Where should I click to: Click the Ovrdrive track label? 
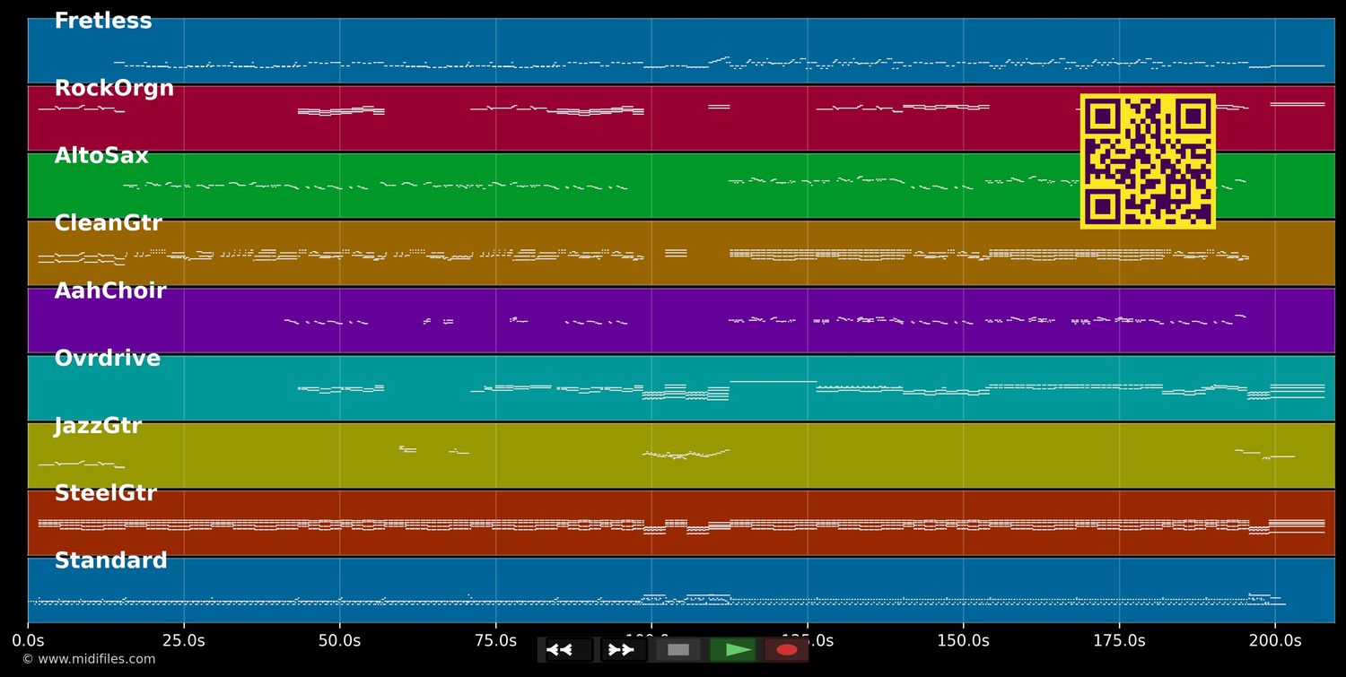pyautogui.click(x=107, y=359)
